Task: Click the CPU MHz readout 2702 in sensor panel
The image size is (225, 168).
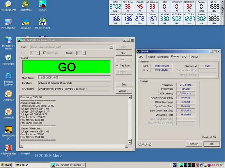Action: [115, 7]
